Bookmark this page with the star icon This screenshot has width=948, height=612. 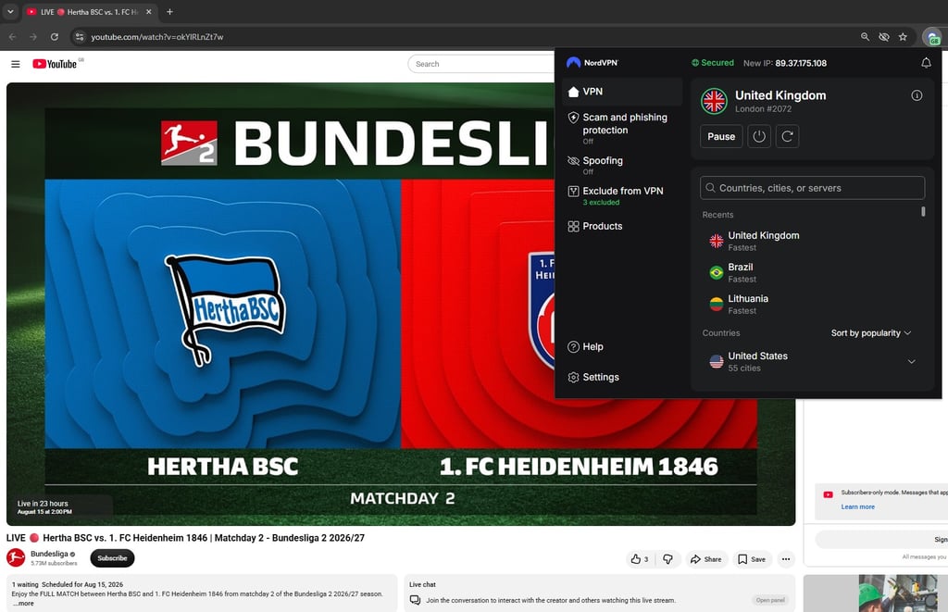tap(903, 37)
